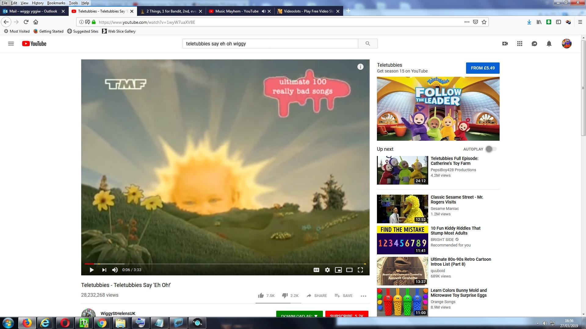Open the YouTube messages icon
This screenshot has height=329, width=586.
534,44
